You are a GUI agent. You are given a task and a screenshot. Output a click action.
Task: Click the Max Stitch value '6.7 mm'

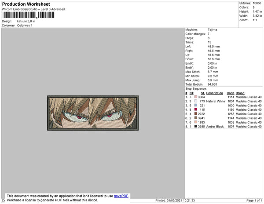point(213,72)
